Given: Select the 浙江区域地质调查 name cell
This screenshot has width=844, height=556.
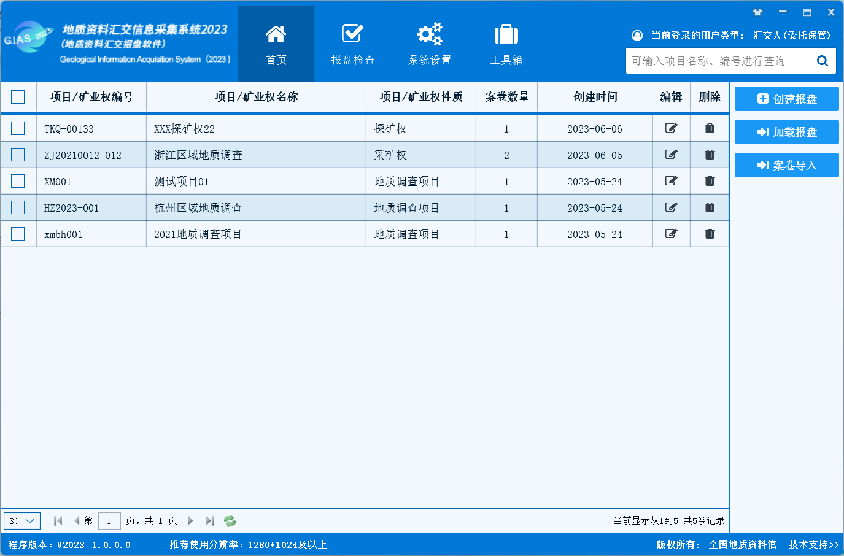Looking at the screenshot, I should pos(256,155).
